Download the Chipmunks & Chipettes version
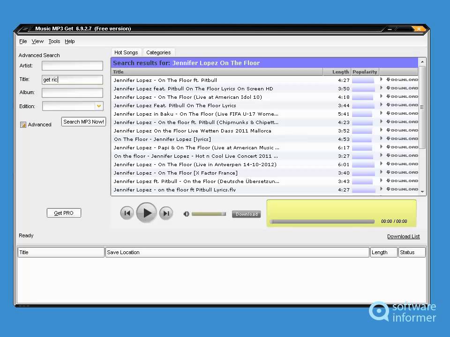The height and width of the screenshot is (337, 450). (x=402, y=122)
